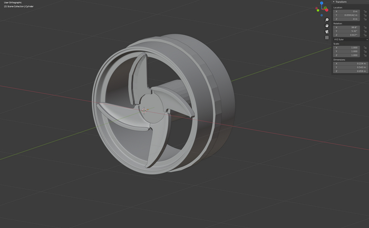The height and width of the screenshot is (228, 369).
Task: Click the Dimensions X field showing 0.224 m
Action: pos(351,63)
